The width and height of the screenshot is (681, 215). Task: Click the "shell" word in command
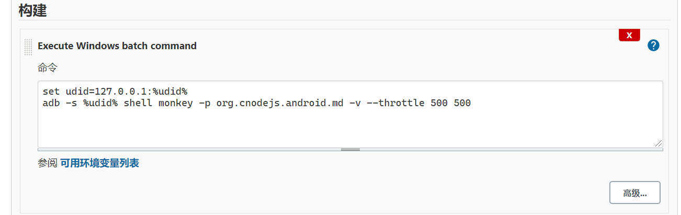coord(138,103)
